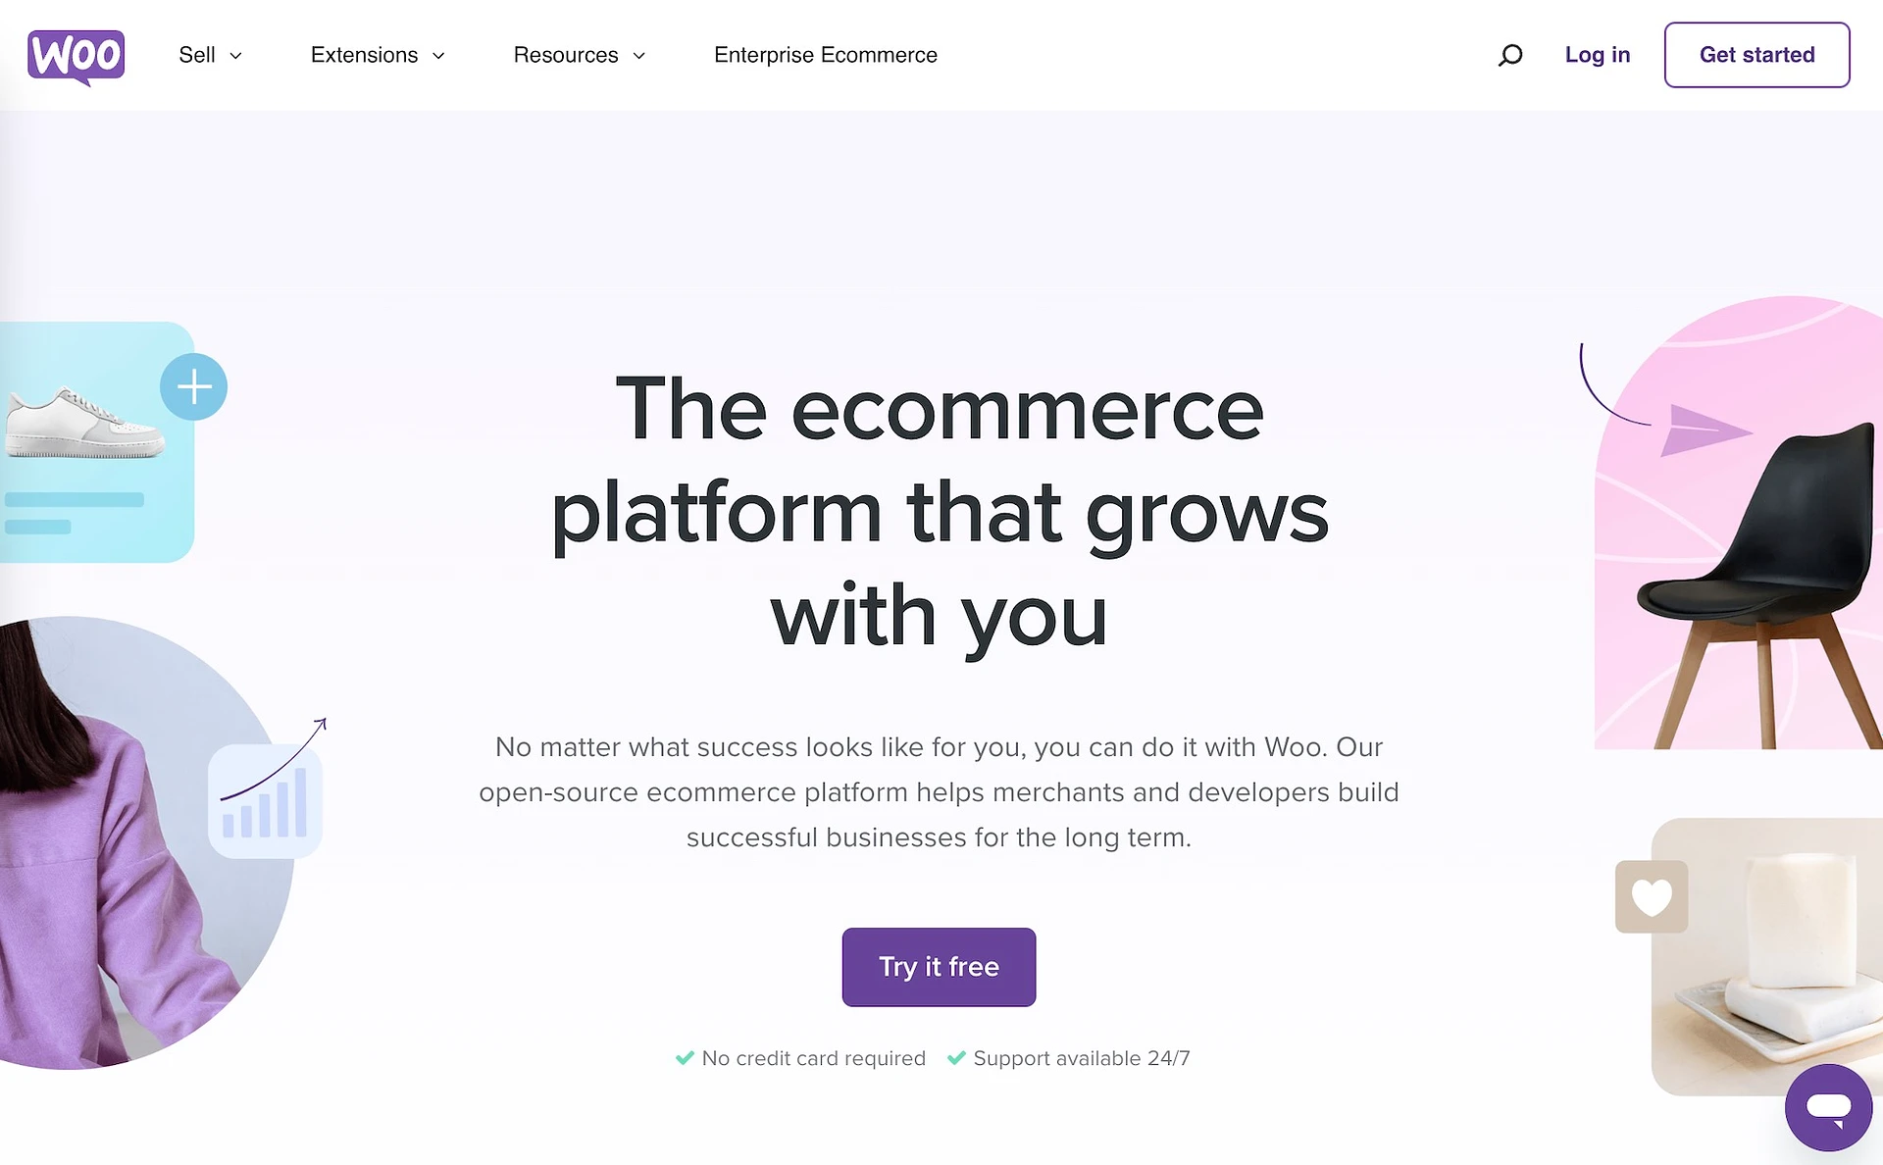Image resolution: width=1883 pixels, height=1165 pixels.
Task: Expand the Resources dropdown menu
Action: (579, 55)
